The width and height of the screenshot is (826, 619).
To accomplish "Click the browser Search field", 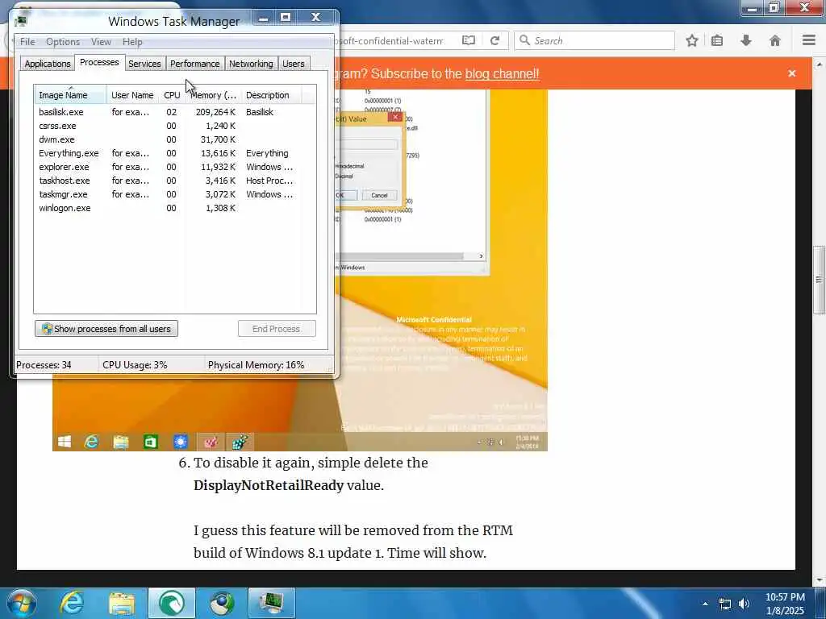I will (594, 40).
